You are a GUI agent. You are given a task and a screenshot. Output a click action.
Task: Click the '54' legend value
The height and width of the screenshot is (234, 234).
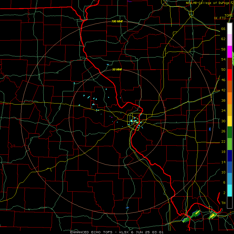[x=223, y=59]
